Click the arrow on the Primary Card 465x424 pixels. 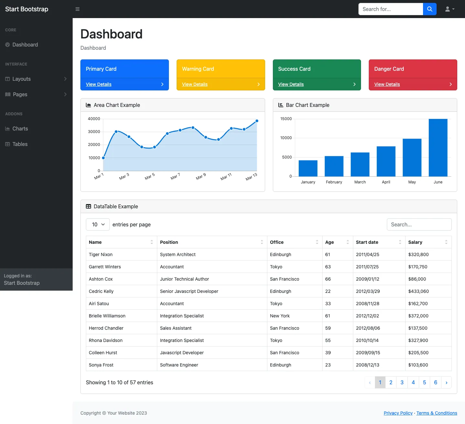pos(162,84)
